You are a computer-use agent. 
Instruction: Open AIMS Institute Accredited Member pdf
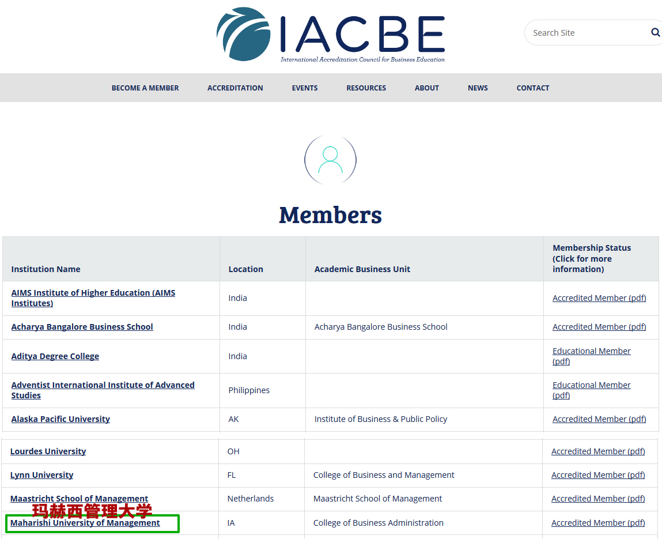pyautogui.click(x=599, y=298)
